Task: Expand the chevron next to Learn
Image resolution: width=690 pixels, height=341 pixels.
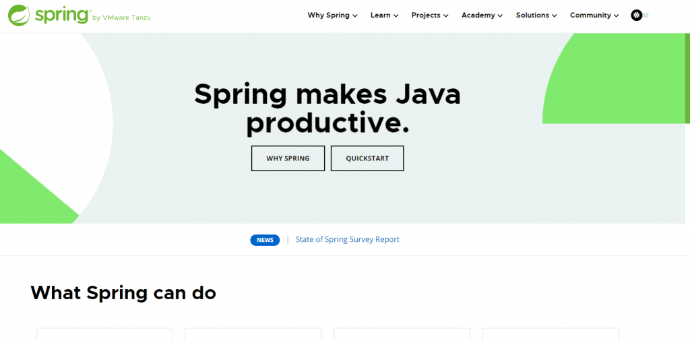Action: tap(396, 16)
